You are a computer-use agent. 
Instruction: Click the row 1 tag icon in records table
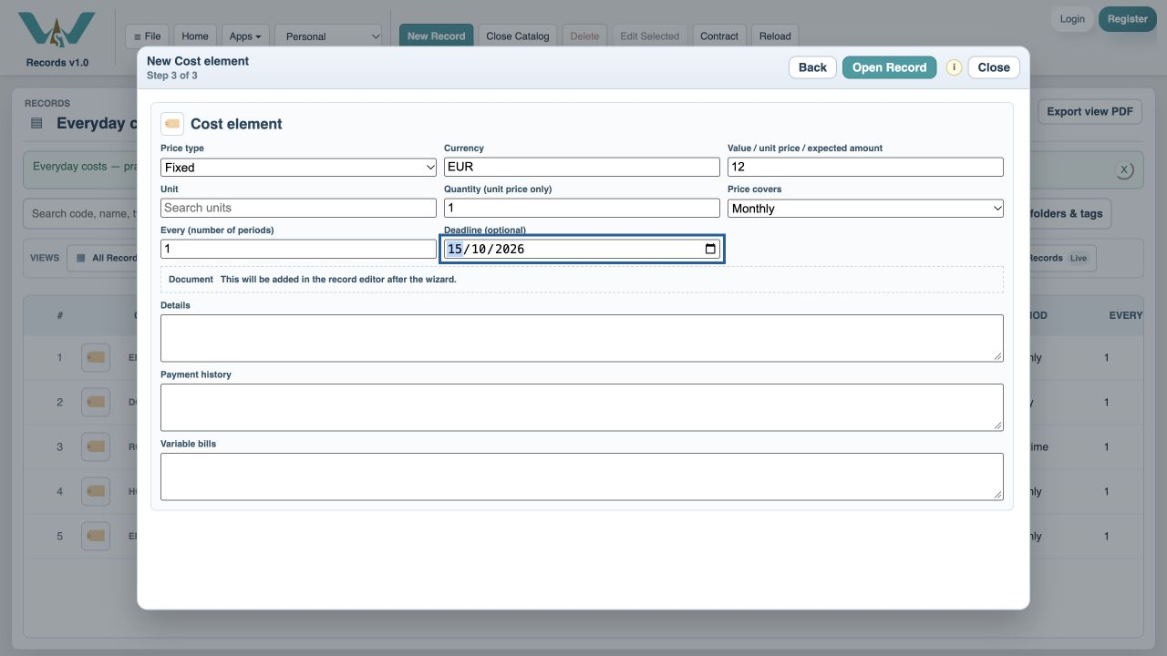96,357
